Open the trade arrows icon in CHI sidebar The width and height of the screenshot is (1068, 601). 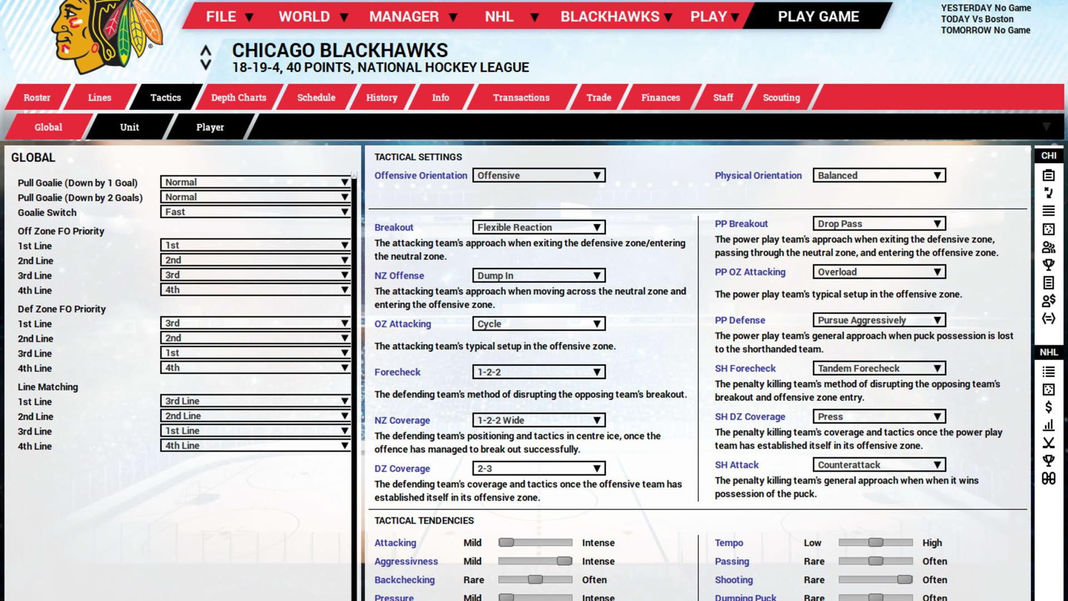pyautogui.click(x=1049, y=318)
